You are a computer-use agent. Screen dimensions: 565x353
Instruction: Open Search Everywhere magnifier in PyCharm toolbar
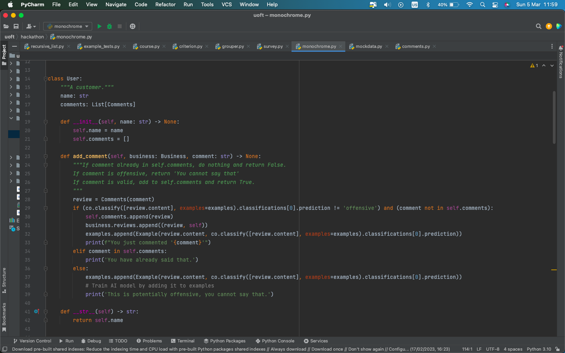tap(538, 26)
